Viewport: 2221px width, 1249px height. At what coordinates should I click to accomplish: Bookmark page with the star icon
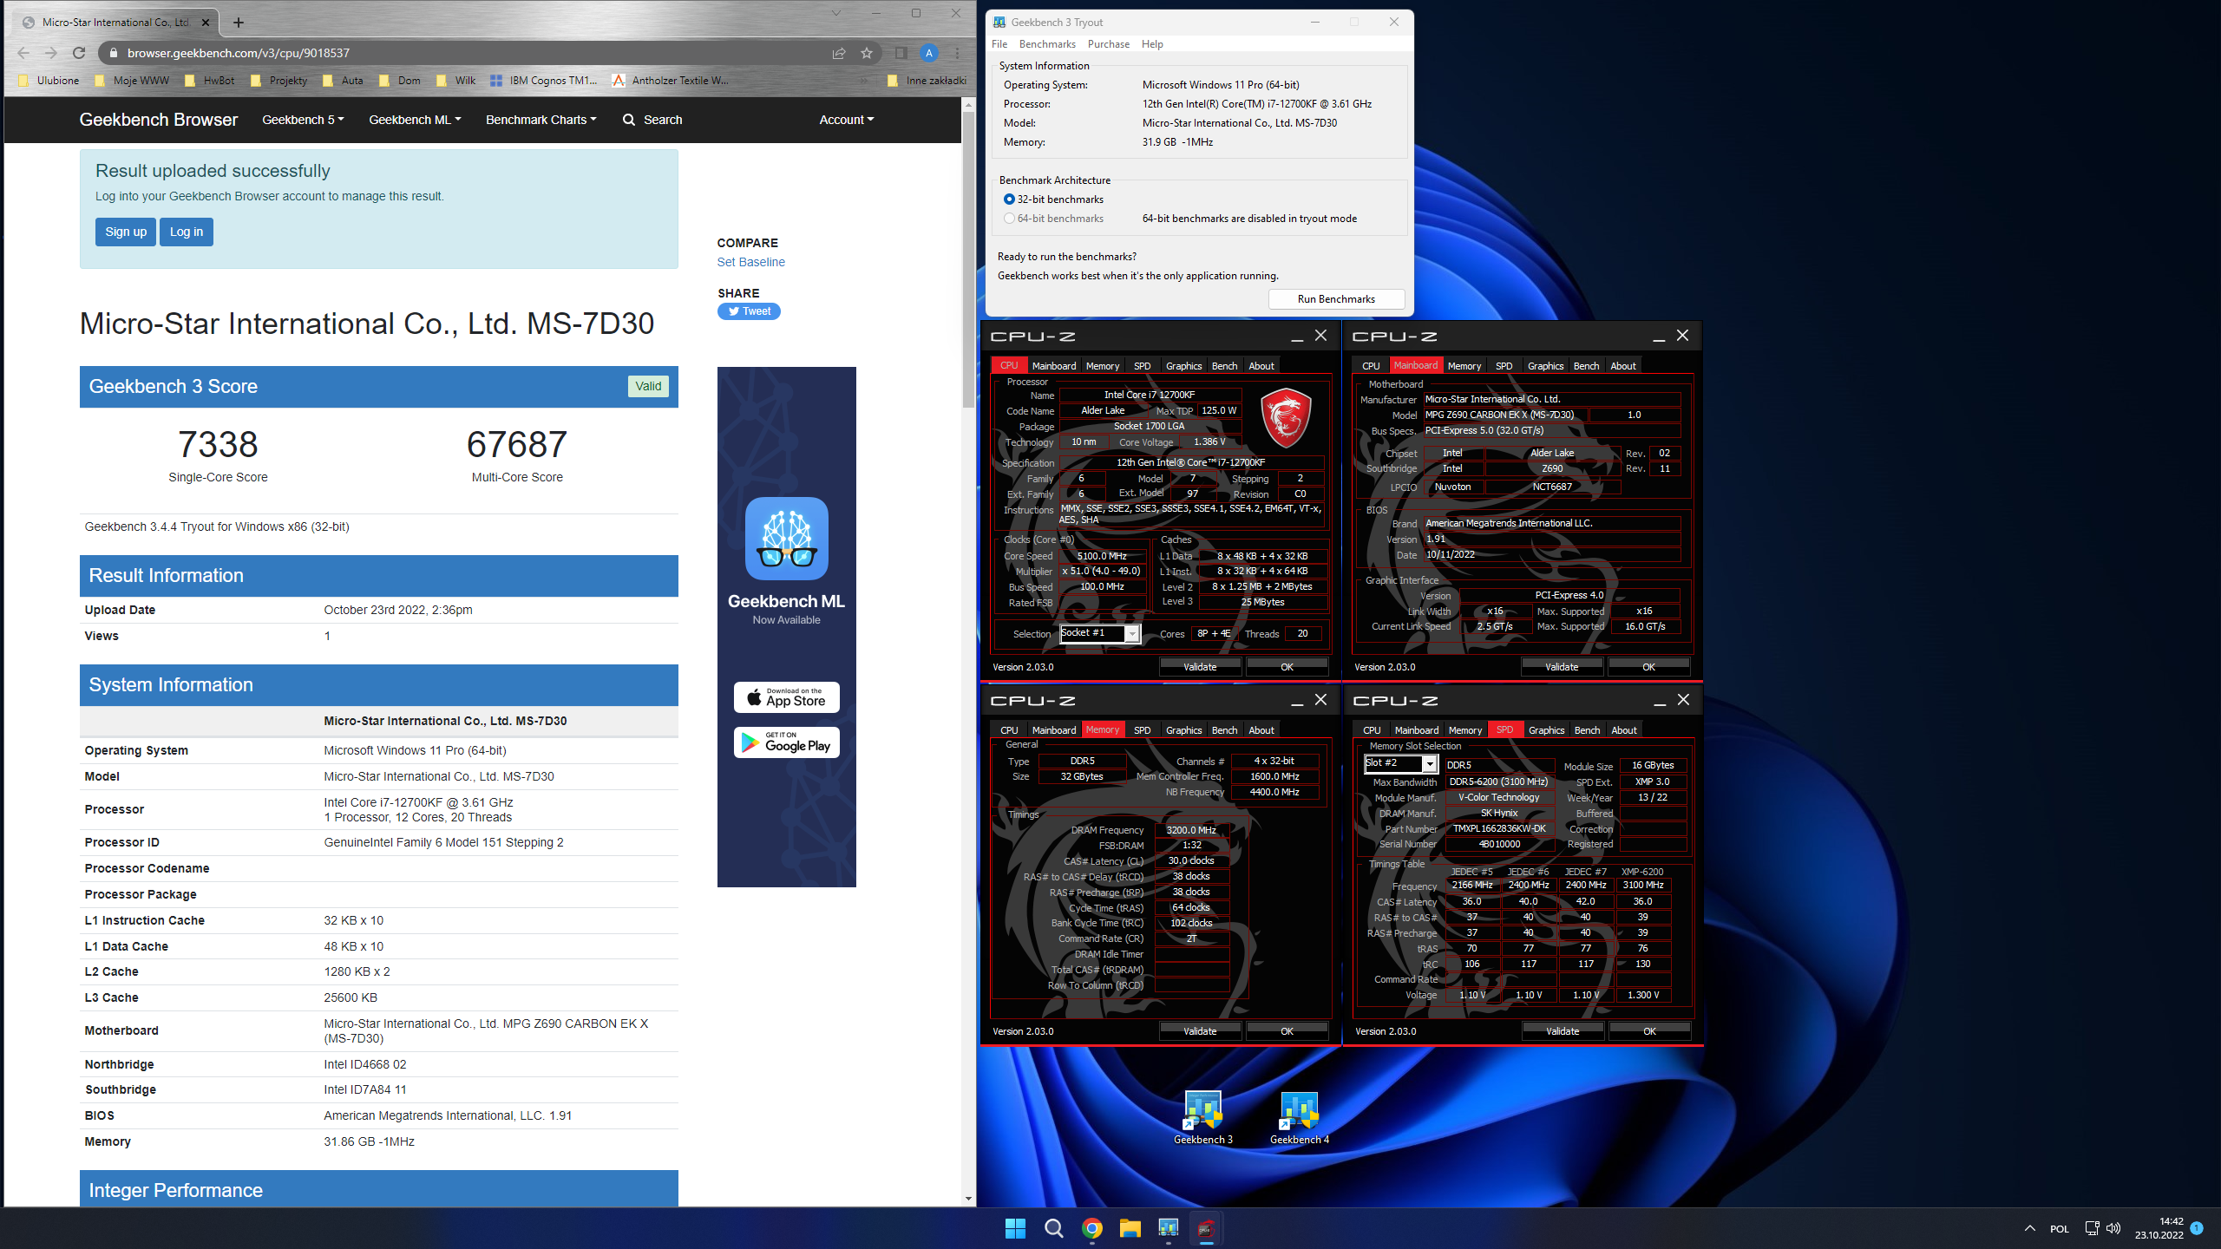tap(866, 53)
